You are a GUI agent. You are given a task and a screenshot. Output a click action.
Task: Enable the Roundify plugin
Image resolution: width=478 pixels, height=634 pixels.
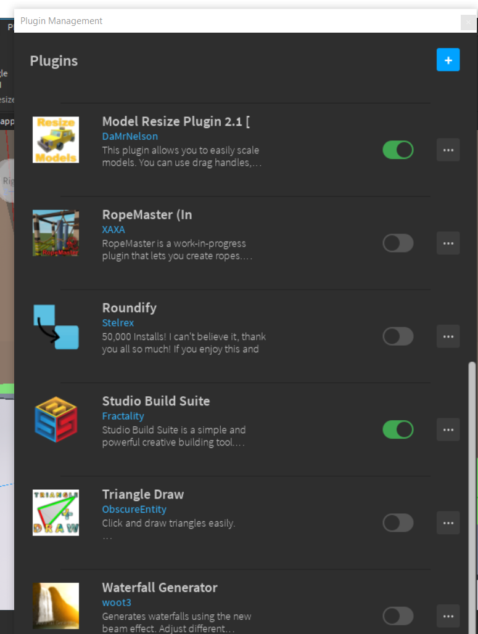398,336
